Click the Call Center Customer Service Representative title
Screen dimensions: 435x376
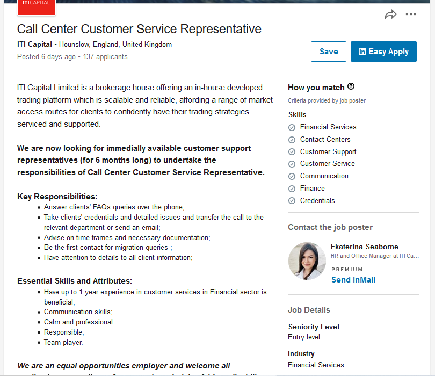click(139, 29)
